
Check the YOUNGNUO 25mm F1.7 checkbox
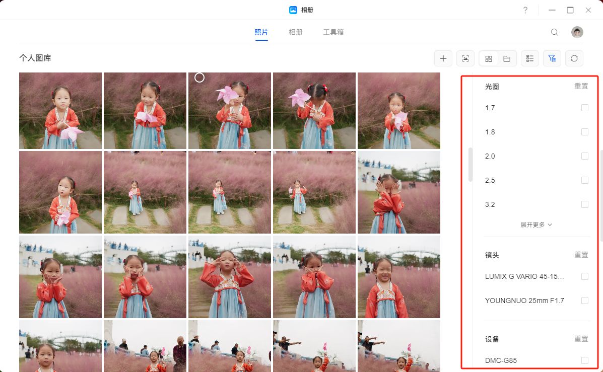584,301
